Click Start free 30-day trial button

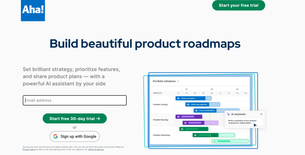point(74,118)
